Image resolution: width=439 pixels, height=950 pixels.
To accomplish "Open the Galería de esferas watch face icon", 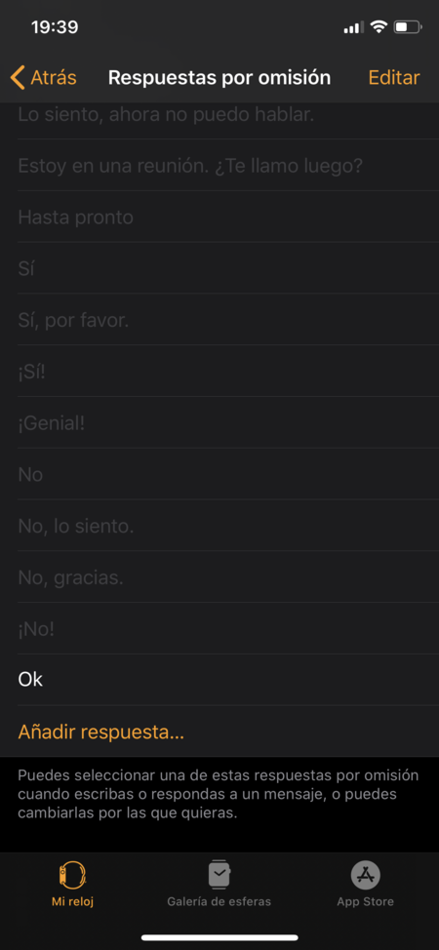I will (x=219, y=875).
